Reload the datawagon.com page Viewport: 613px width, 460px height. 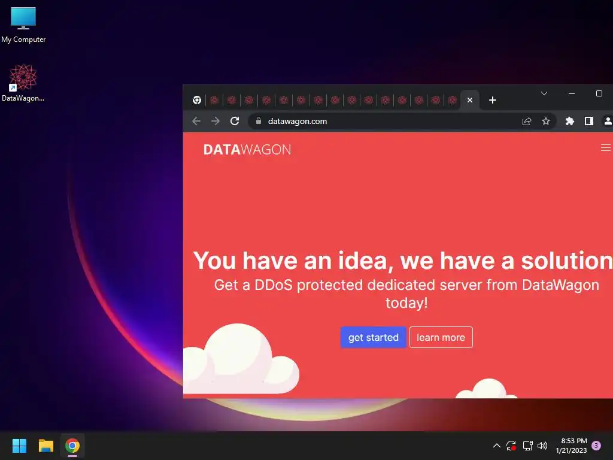pyautogui.click(x=235, y=121)
